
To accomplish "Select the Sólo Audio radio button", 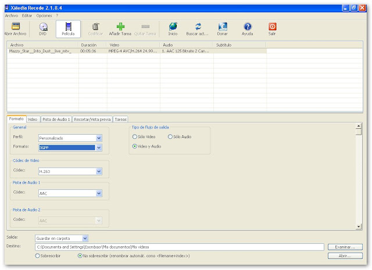I will click(170, 137).
